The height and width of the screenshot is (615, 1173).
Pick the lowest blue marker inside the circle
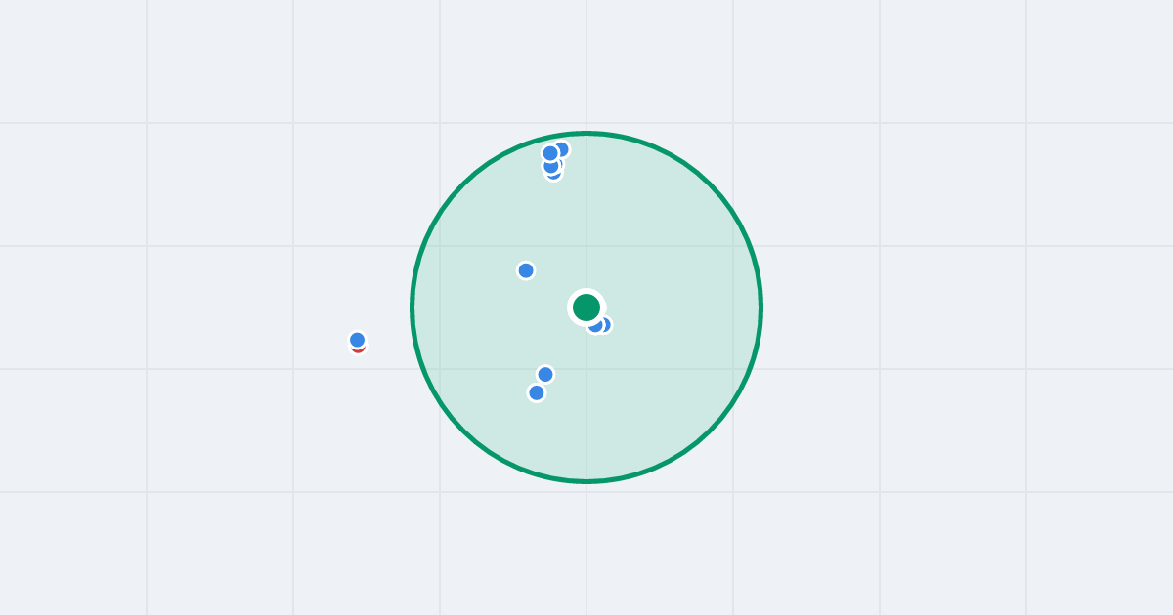pyautogui.click(x=537, y=392)
